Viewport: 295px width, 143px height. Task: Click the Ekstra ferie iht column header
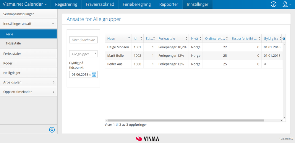tap(245, 38)
